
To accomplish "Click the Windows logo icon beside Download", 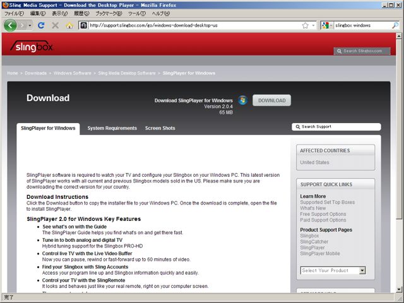I will click(242, 100).
